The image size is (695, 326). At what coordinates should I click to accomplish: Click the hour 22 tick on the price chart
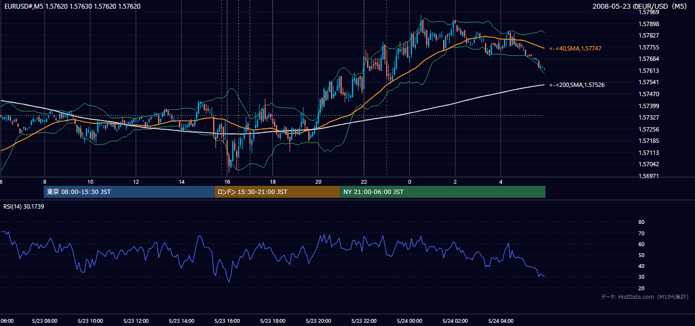[364, 181]
